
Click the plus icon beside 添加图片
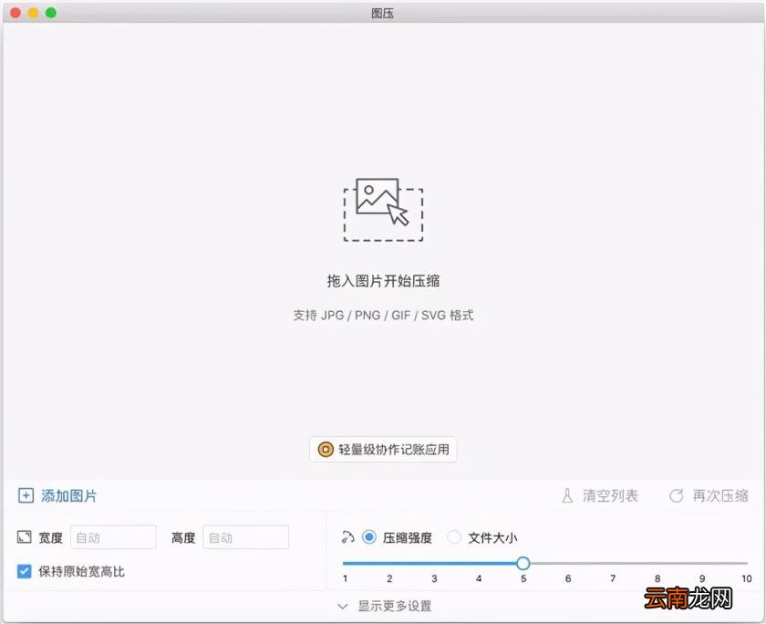point(26,495)
